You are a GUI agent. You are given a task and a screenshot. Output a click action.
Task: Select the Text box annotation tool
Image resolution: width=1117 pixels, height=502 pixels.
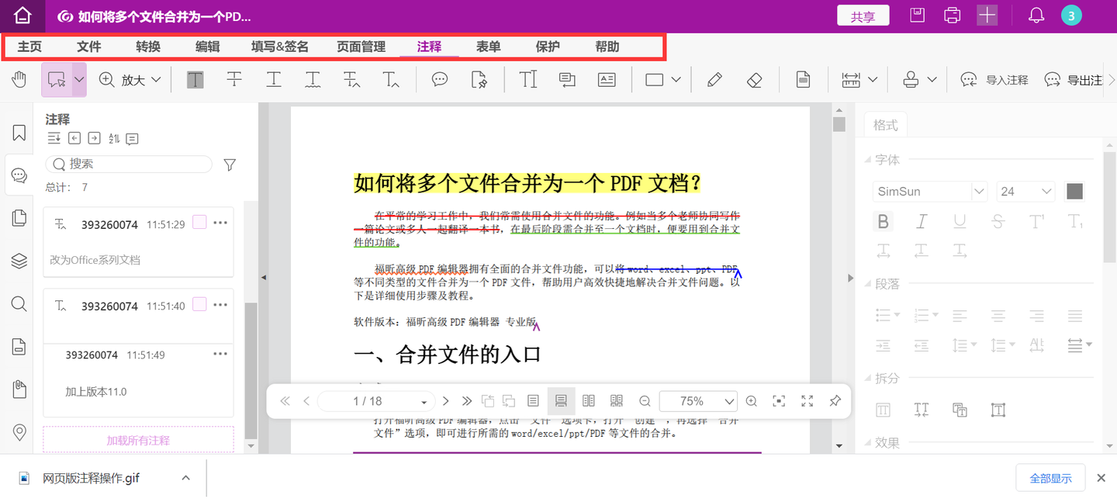point(607,79)
